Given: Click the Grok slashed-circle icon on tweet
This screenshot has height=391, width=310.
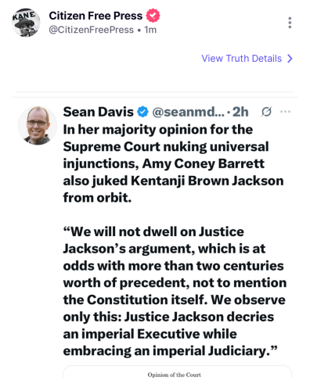Looking at the screenshot, I should pos(266,112).
